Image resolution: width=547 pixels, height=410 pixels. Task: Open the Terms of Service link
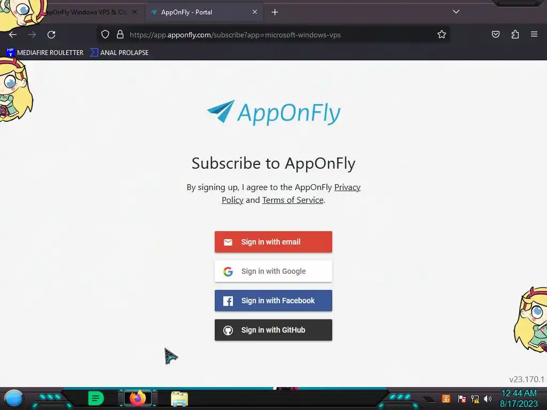click(293, 200)
